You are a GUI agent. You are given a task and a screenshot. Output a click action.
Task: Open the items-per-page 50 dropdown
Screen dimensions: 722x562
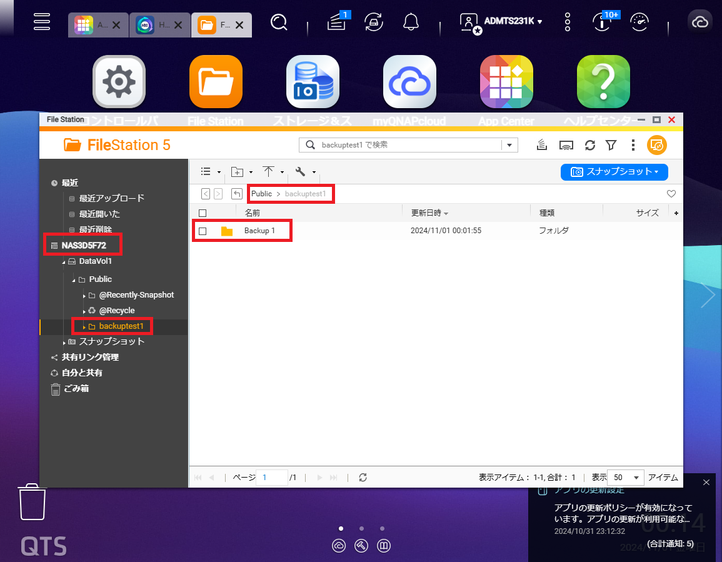626,477
